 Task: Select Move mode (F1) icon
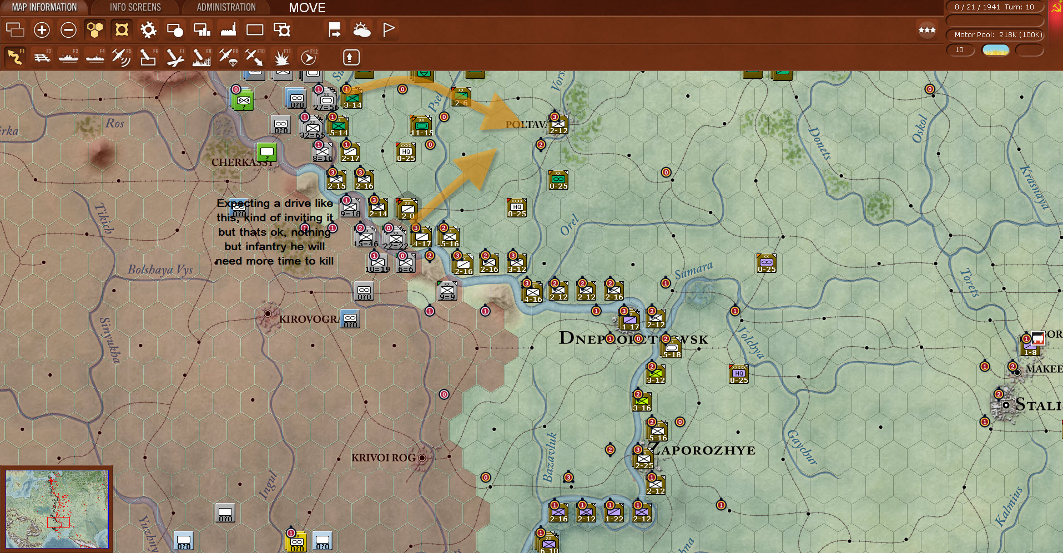click(x=15, y=57)
